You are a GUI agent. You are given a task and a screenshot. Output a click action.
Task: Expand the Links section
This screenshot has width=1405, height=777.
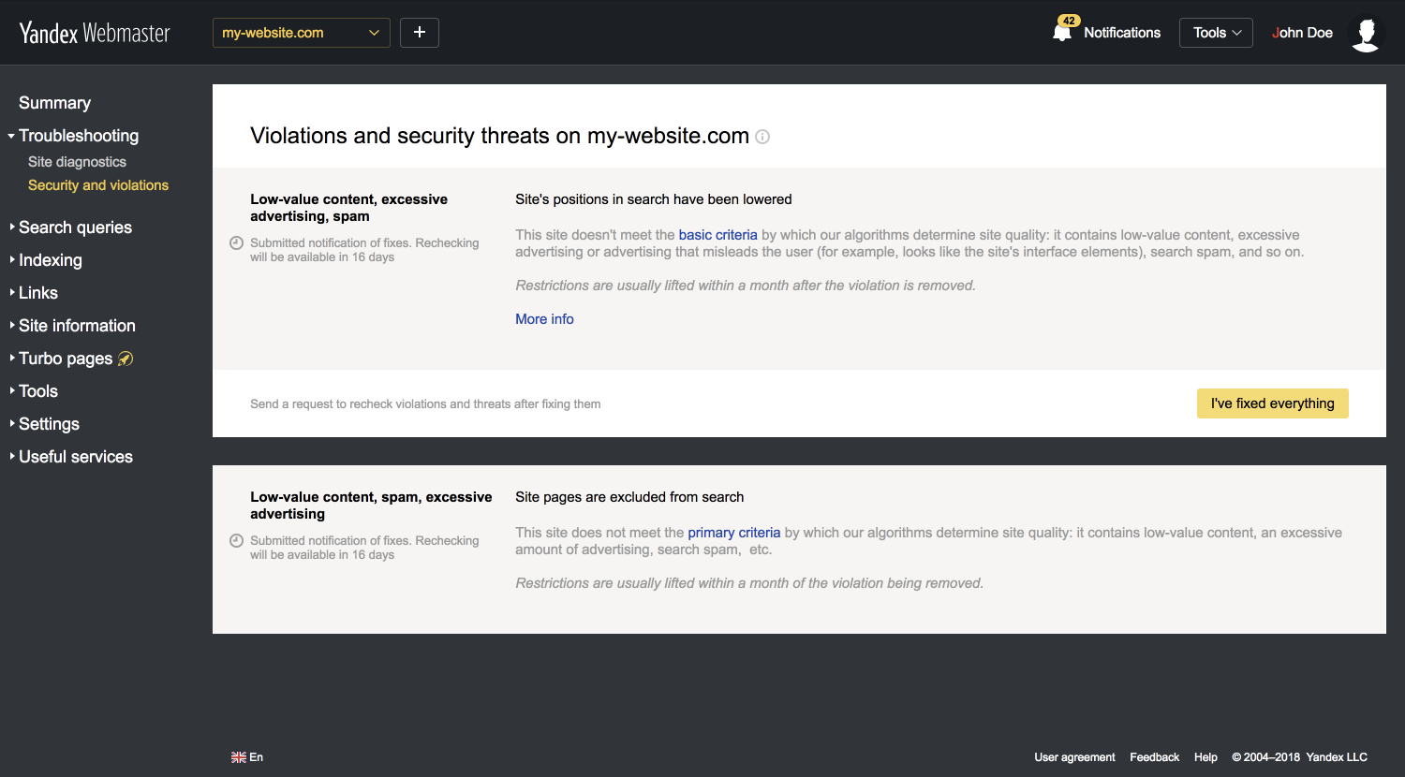pos(38,293)
